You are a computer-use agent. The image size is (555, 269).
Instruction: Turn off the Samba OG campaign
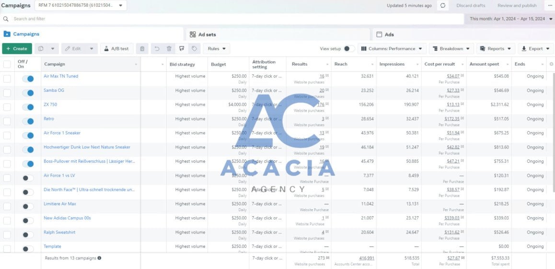(28, 93)
